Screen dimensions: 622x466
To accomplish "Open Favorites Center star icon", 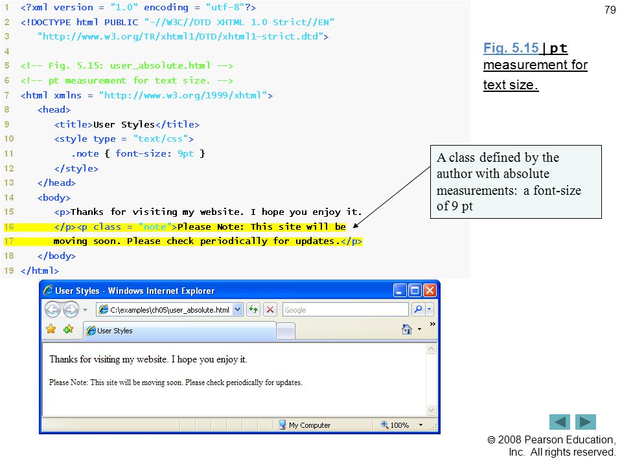I will (x=51, y=329).
